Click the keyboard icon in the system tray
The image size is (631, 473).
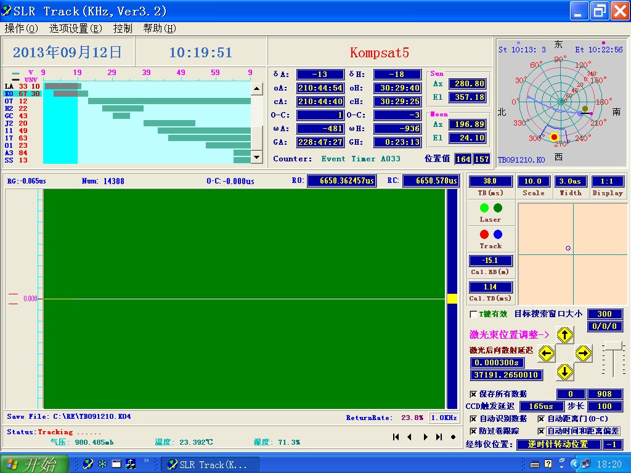534,464
